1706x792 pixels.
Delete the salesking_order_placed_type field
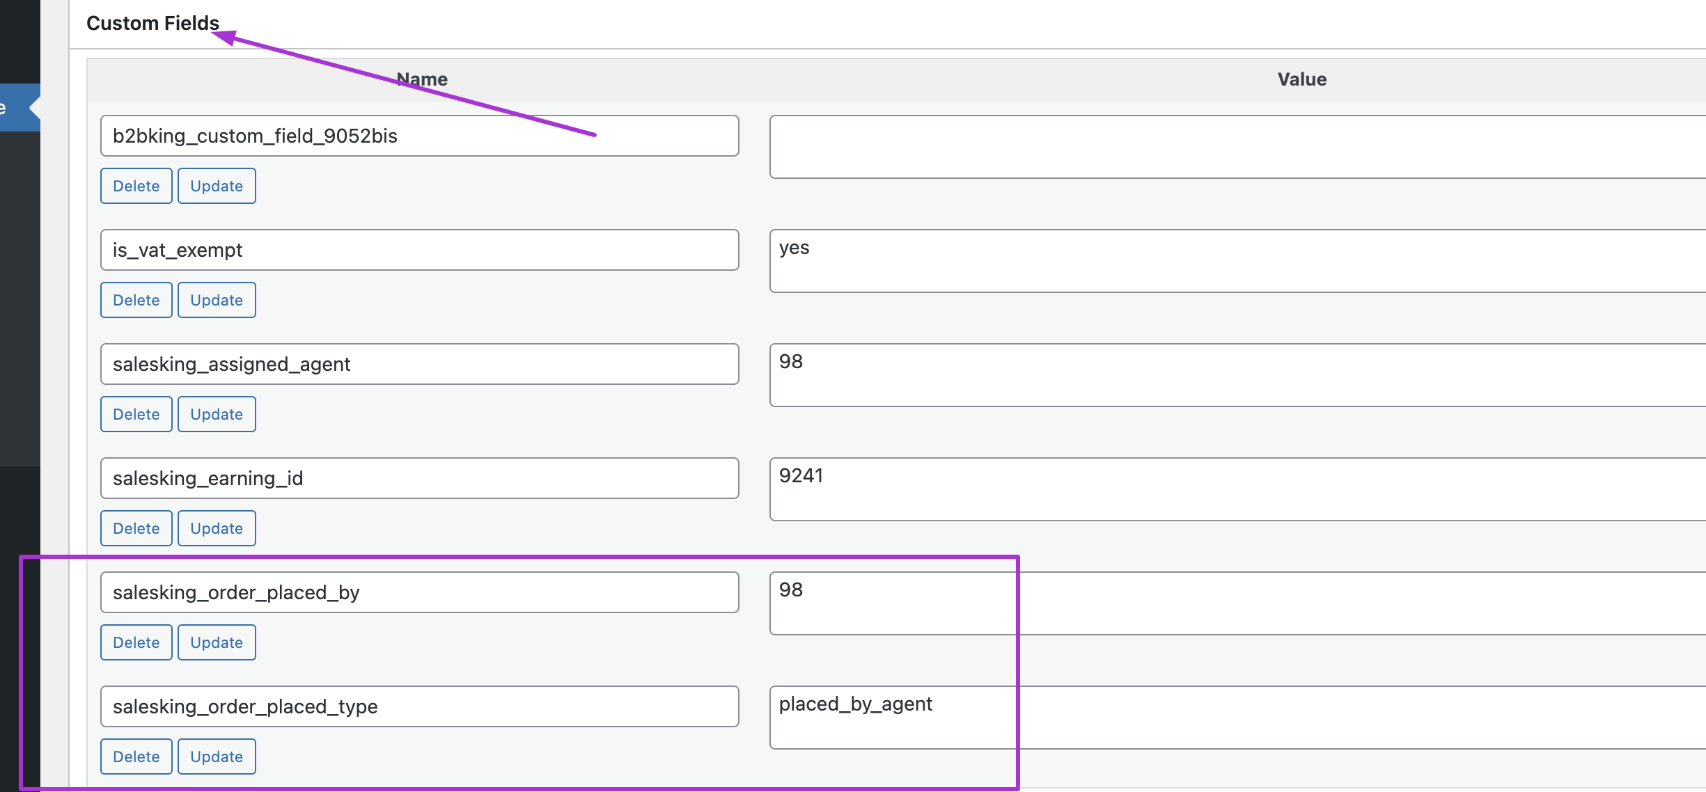[x=136, y=757]
